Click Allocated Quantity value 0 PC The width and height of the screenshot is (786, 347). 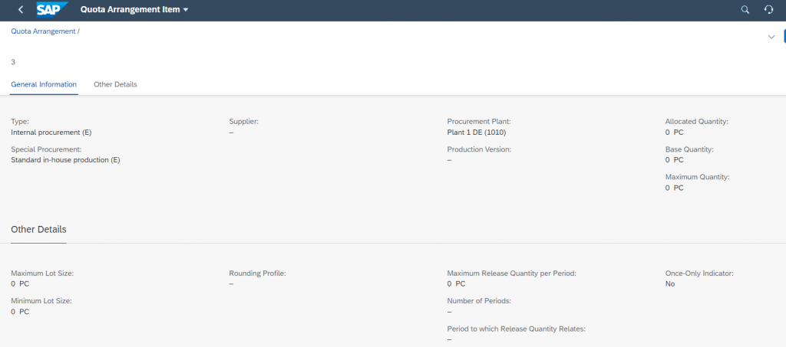tap(674, 133)
